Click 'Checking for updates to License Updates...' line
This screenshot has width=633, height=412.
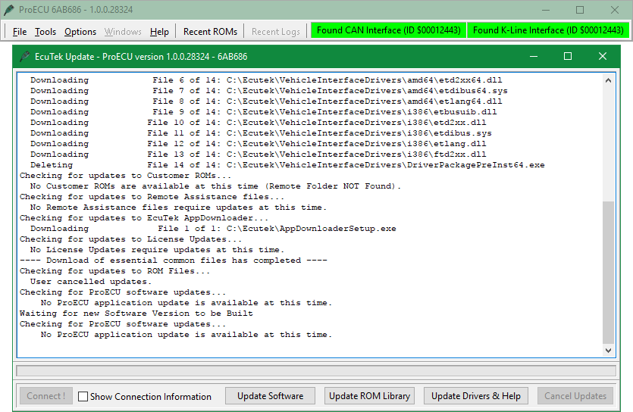(131, 239)
